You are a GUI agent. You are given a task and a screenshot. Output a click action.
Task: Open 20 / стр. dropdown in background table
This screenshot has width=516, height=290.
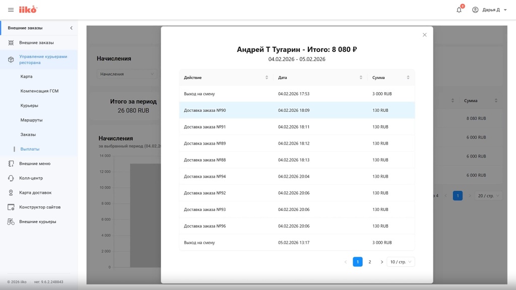[x=488, y=196]
